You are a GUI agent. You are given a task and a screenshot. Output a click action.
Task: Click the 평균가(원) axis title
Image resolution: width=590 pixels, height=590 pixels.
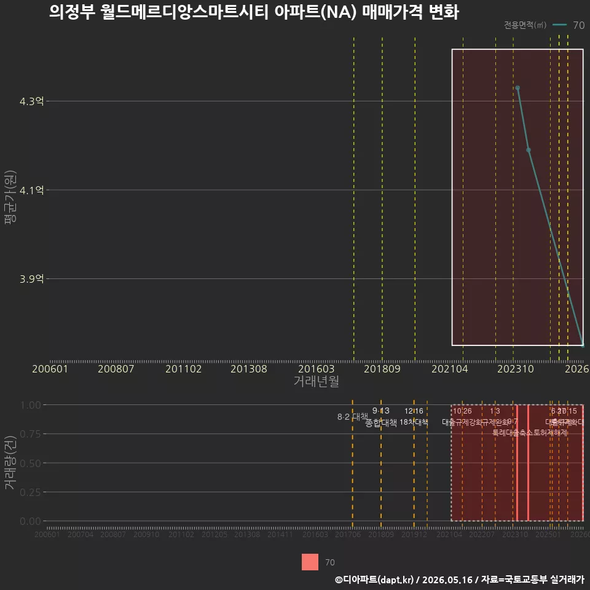(10, 197)
